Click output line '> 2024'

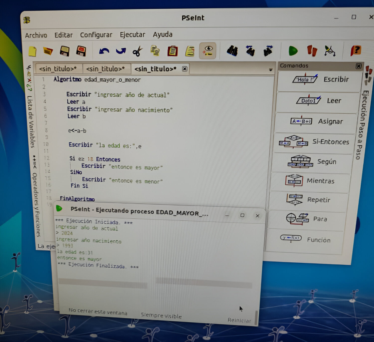tap(64, 233)
